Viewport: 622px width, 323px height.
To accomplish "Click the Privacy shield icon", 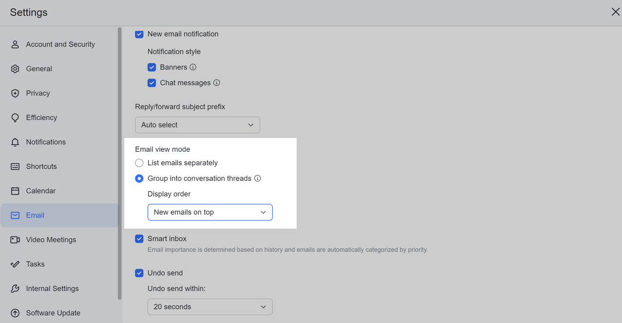I will [x=15, y=93].
